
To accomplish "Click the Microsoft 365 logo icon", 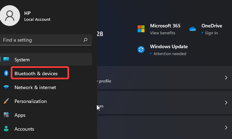I will tap(141, 29).
